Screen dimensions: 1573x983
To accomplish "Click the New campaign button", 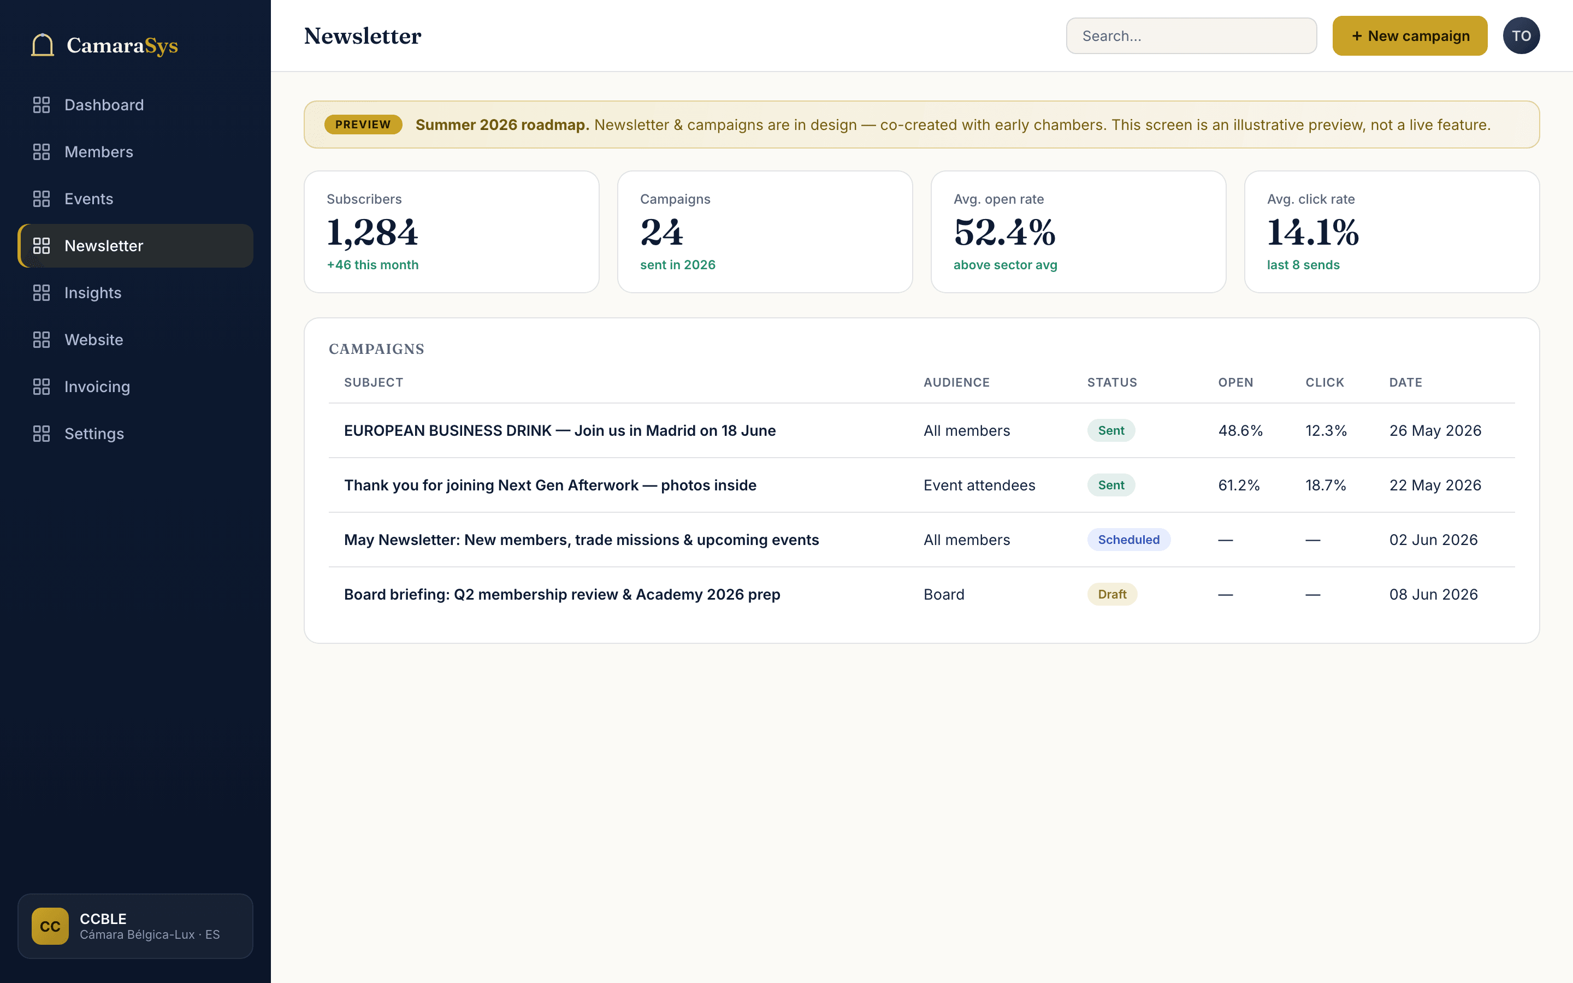I will point(1410,35).
